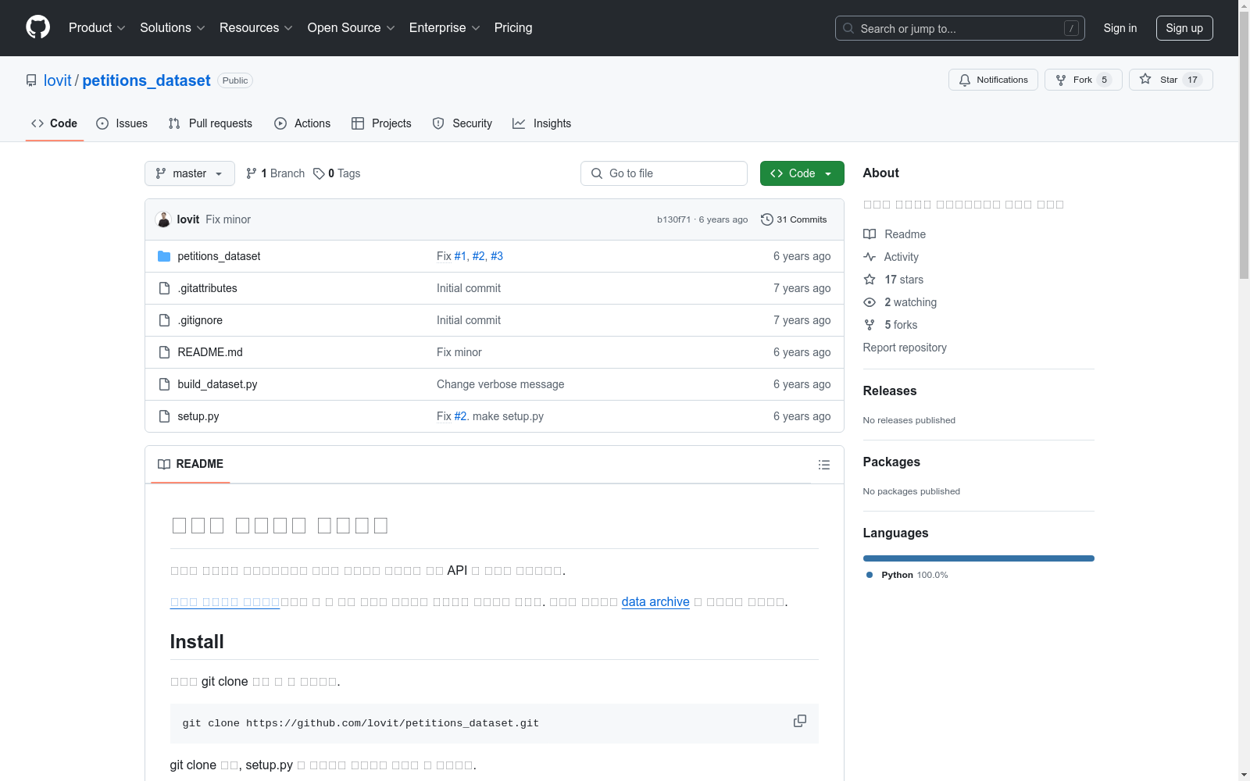The width and height of the screenshot is (1250, 781).
Task: Click the Python language bar
Action: pyautogui.click(x=979, y=558)
